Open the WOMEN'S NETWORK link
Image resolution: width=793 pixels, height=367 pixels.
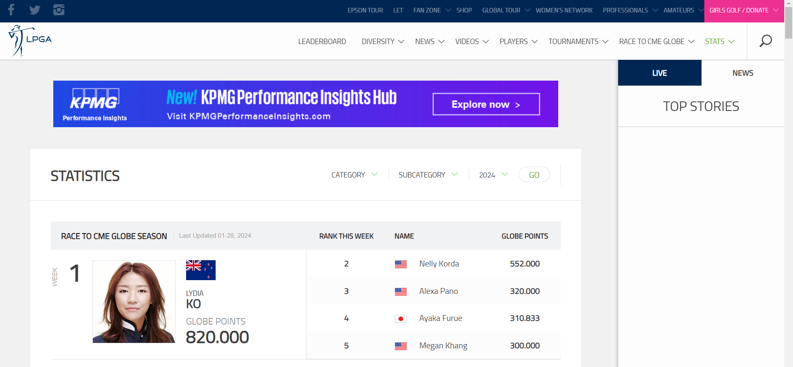click(x=564, y=10)
